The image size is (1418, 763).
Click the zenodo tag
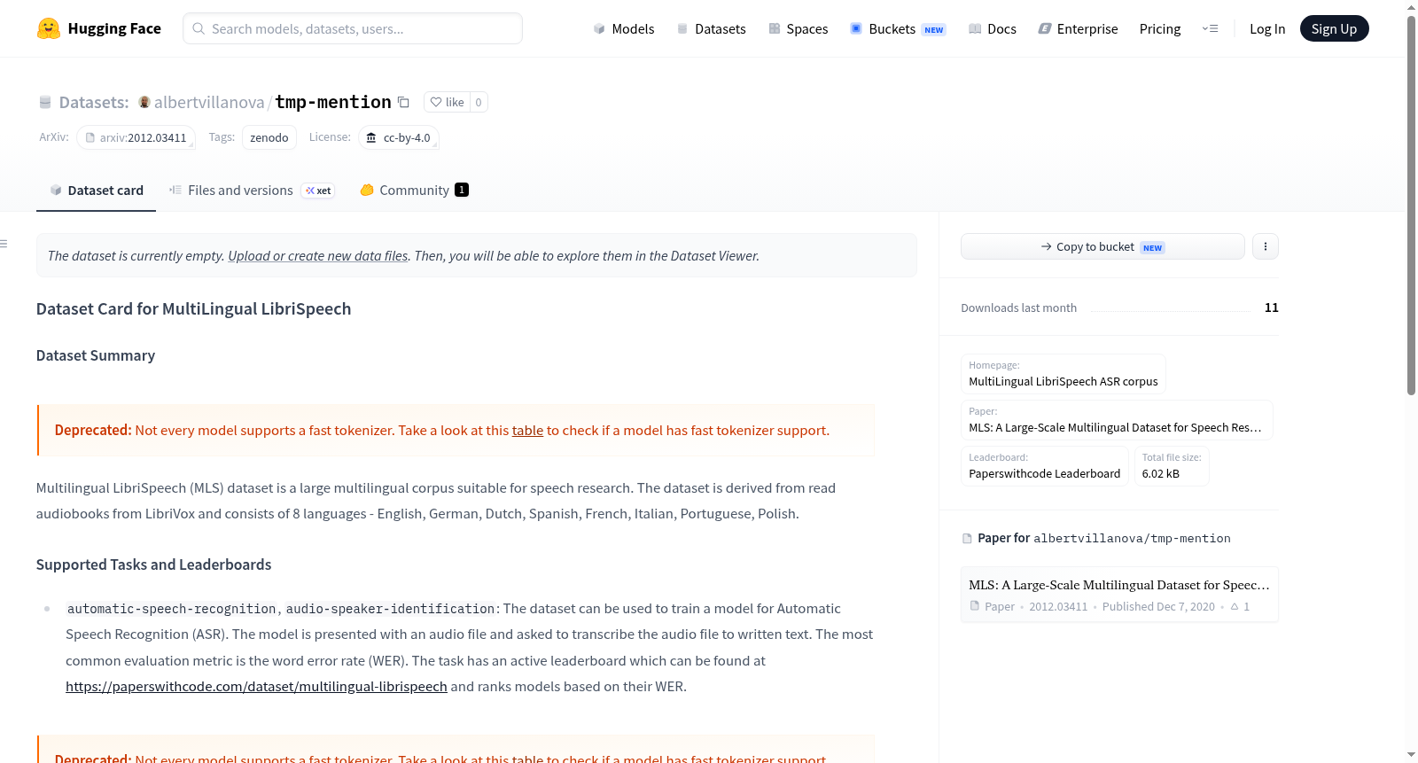[x=269, y=138]
